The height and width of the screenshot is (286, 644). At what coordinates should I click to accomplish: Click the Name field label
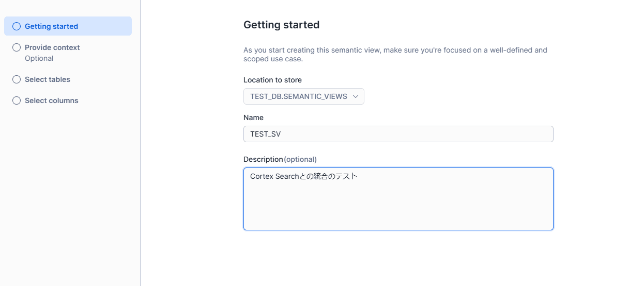[253, 117]
